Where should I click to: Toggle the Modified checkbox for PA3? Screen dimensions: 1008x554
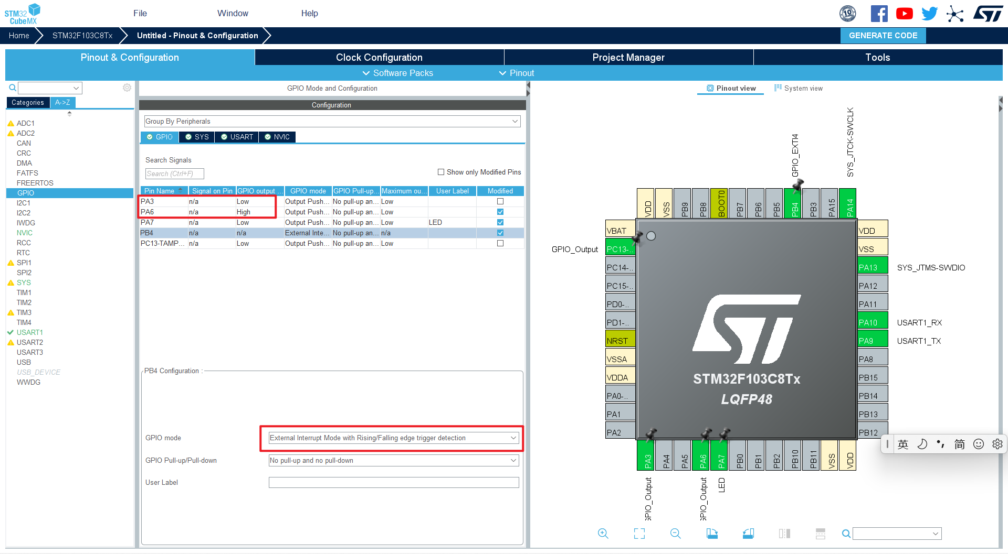(500, 201)
